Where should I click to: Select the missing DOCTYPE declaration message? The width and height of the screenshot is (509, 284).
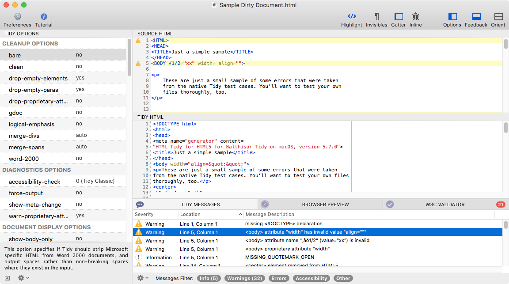click(x=318, y=223)
